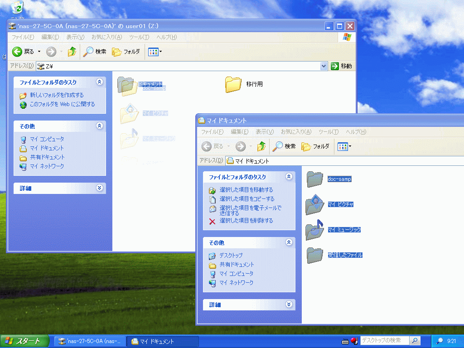Click the Up folder icon in My Documents toolbar

(x=261, y=146)
